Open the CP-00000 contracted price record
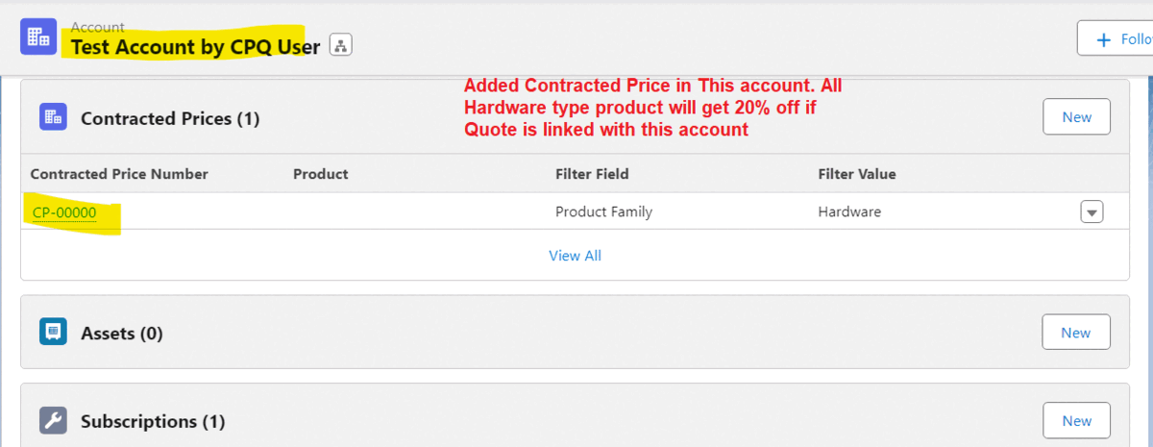Screen dimensions: 1153x447 [64, 211]
